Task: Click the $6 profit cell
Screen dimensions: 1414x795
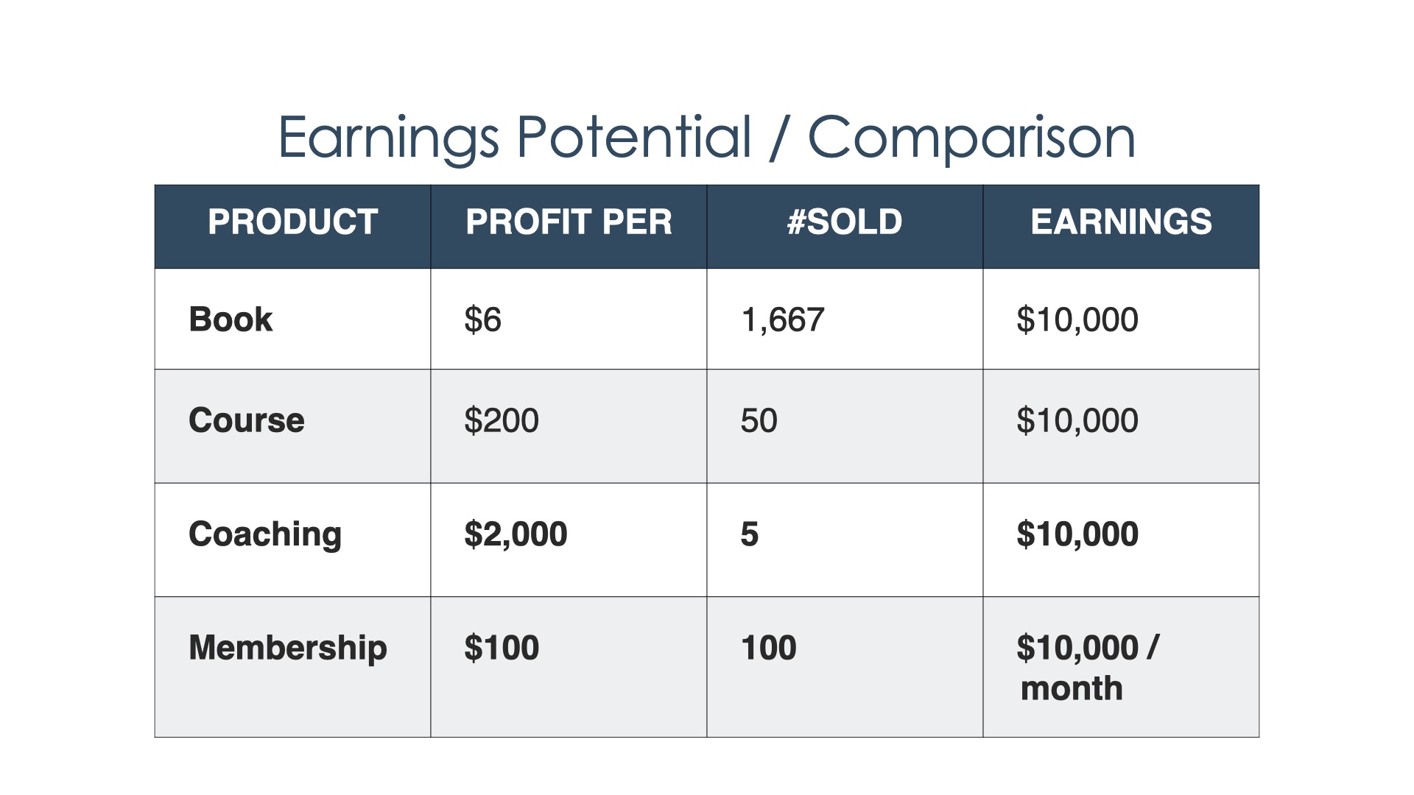Action: [x=569, y=319]
